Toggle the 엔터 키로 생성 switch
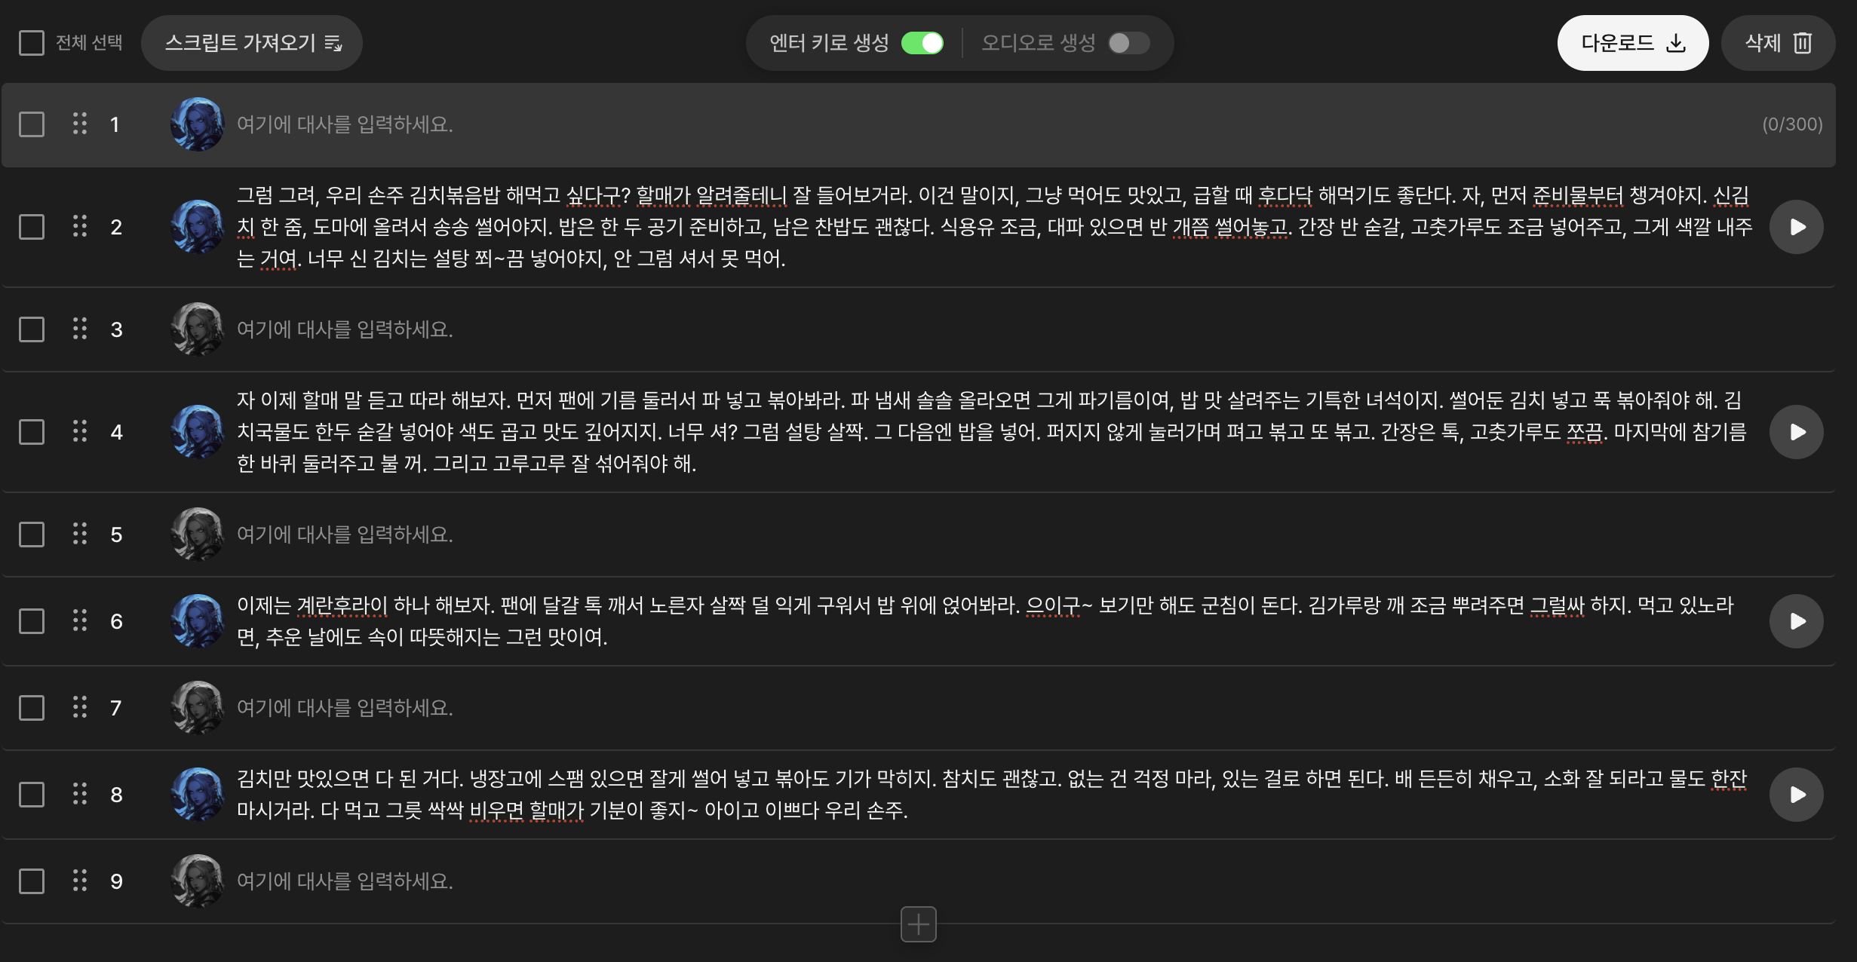1857x962 pixels. pos(922,43)
